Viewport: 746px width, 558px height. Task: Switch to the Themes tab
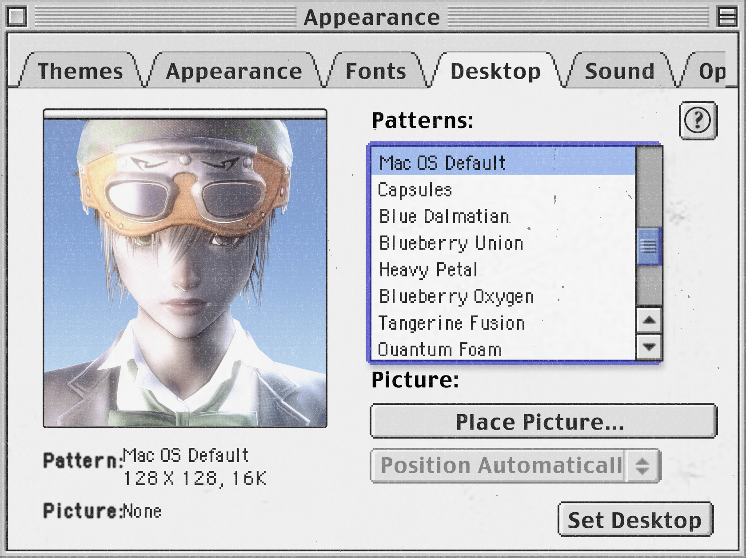click(80, 71)
